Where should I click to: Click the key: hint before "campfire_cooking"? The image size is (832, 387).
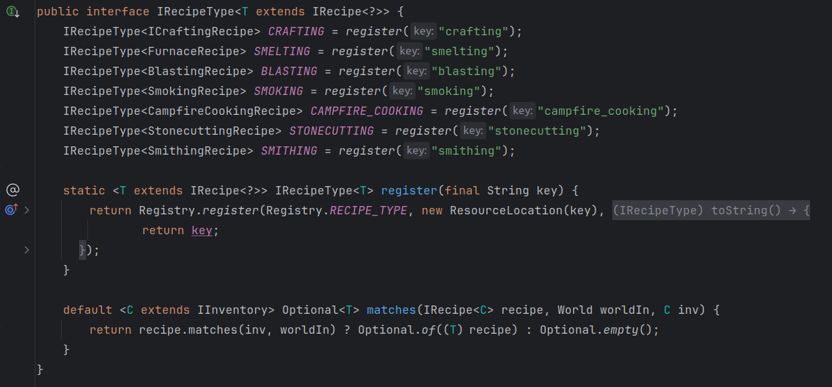coord(522,111)
